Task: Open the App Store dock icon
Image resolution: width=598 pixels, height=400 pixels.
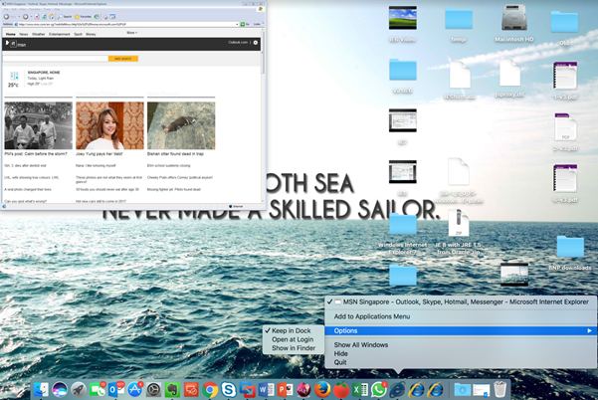Action: [x=134, y=388]
